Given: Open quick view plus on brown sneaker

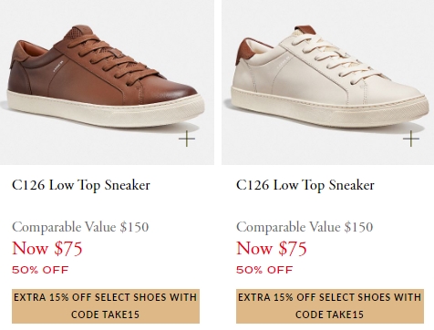Looking at the screenshot, I should click(187, 139).
